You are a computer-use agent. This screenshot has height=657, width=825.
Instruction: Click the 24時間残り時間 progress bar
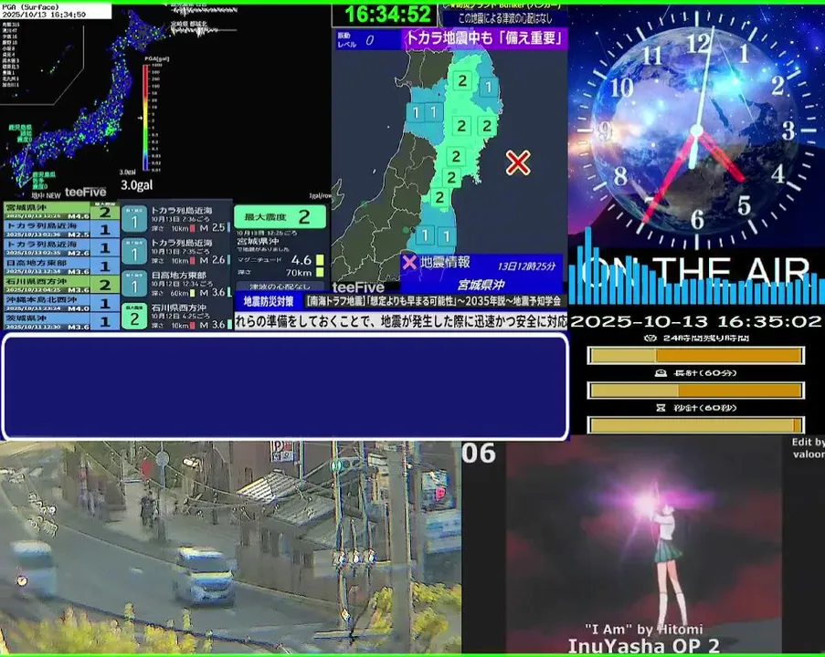tap(695, 355)
